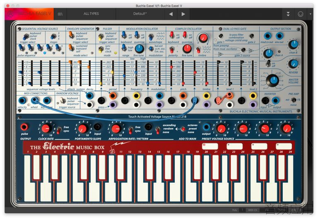Viewport: 318px width, 219px height.
Task: Open the Default preset name dropdown
Action: [140, 14]
